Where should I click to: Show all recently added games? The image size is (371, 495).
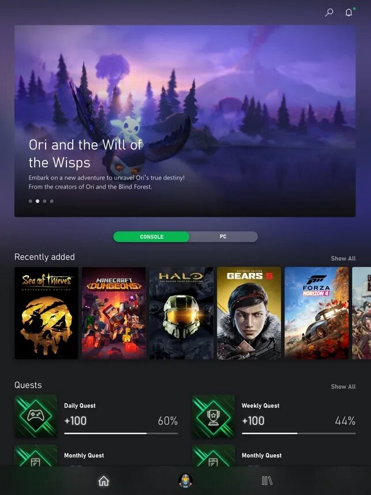pos(343,258)
